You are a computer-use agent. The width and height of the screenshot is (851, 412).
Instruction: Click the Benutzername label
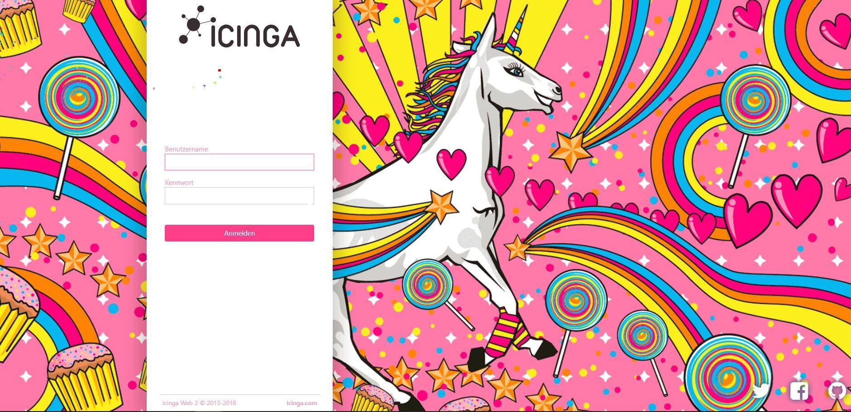[186, 149]
